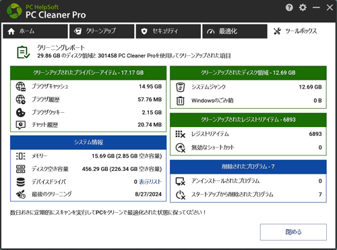Image resolution: width=337 pixels, height=250 pixels.
Task: Click the レジストリアイテム row label
Action: tap(210, 134)
